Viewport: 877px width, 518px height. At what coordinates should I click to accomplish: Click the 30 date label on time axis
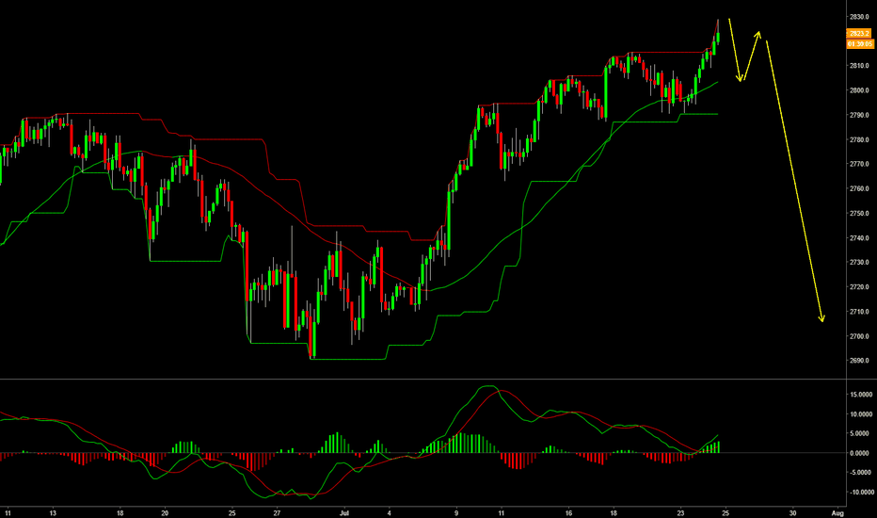pyautogui.click(x=792, y=513)
